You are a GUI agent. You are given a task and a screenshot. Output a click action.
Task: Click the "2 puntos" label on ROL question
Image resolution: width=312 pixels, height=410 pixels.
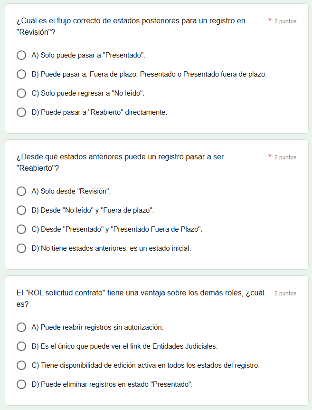pyautogui.click(x=285, y=293)
